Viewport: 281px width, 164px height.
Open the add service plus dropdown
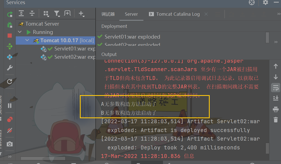tap(82, 14)
